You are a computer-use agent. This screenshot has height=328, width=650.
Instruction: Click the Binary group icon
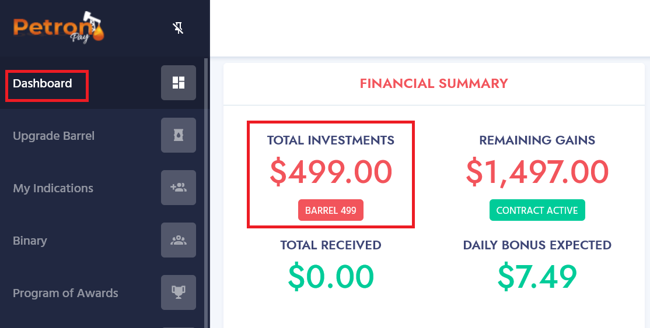tap(178, 240)
